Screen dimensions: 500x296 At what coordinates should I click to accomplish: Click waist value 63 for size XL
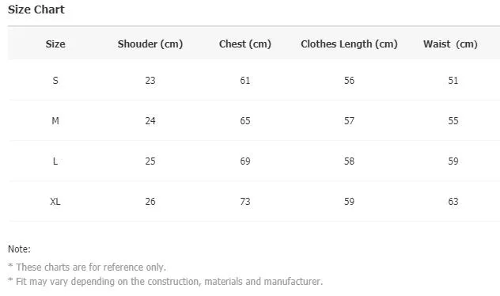pos(453,202)
